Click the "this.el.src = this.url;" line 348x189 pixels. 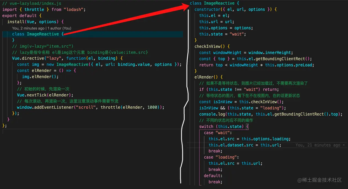236,163
